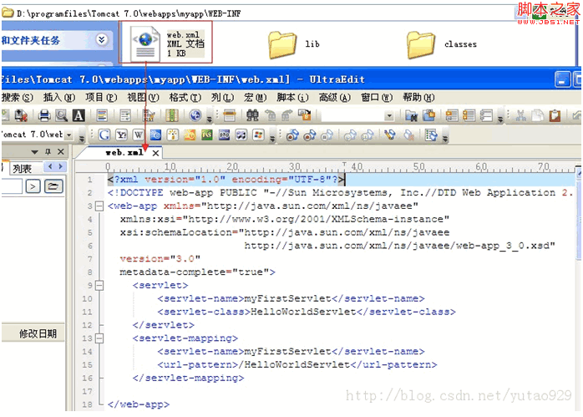
Task: Open the side panel dropdown arrow
Action: (x=34, y=151)
